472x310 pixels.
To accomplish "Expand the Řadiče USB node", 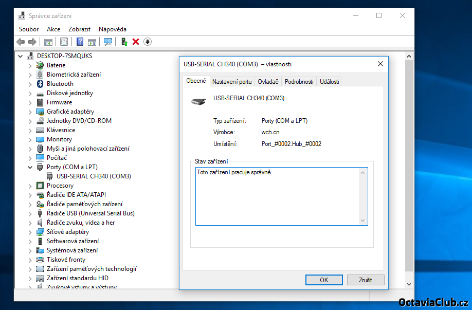I will [30, 213].
